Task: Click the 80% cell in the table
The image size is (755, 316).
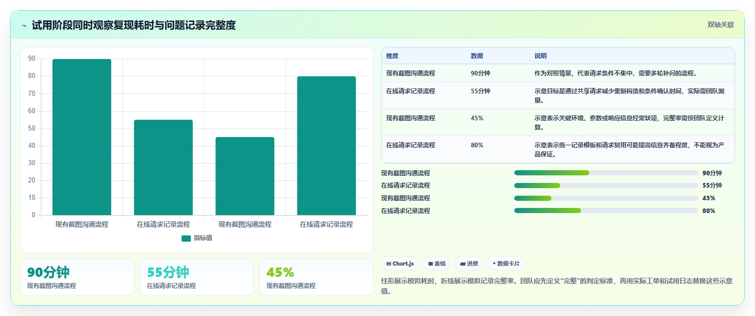Action: [x=477, y=145]
